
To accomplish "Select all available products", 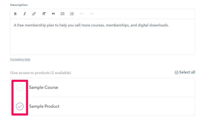I will [x=185, y=72].
